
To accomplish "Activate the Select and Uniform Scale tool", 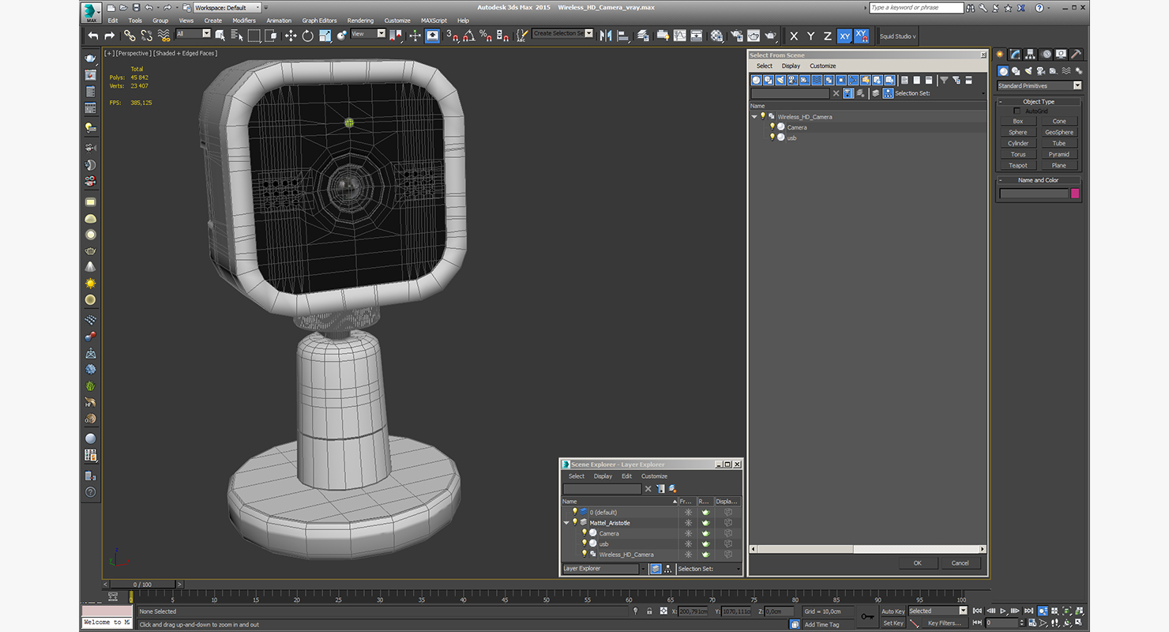I will tap(325, 36).
